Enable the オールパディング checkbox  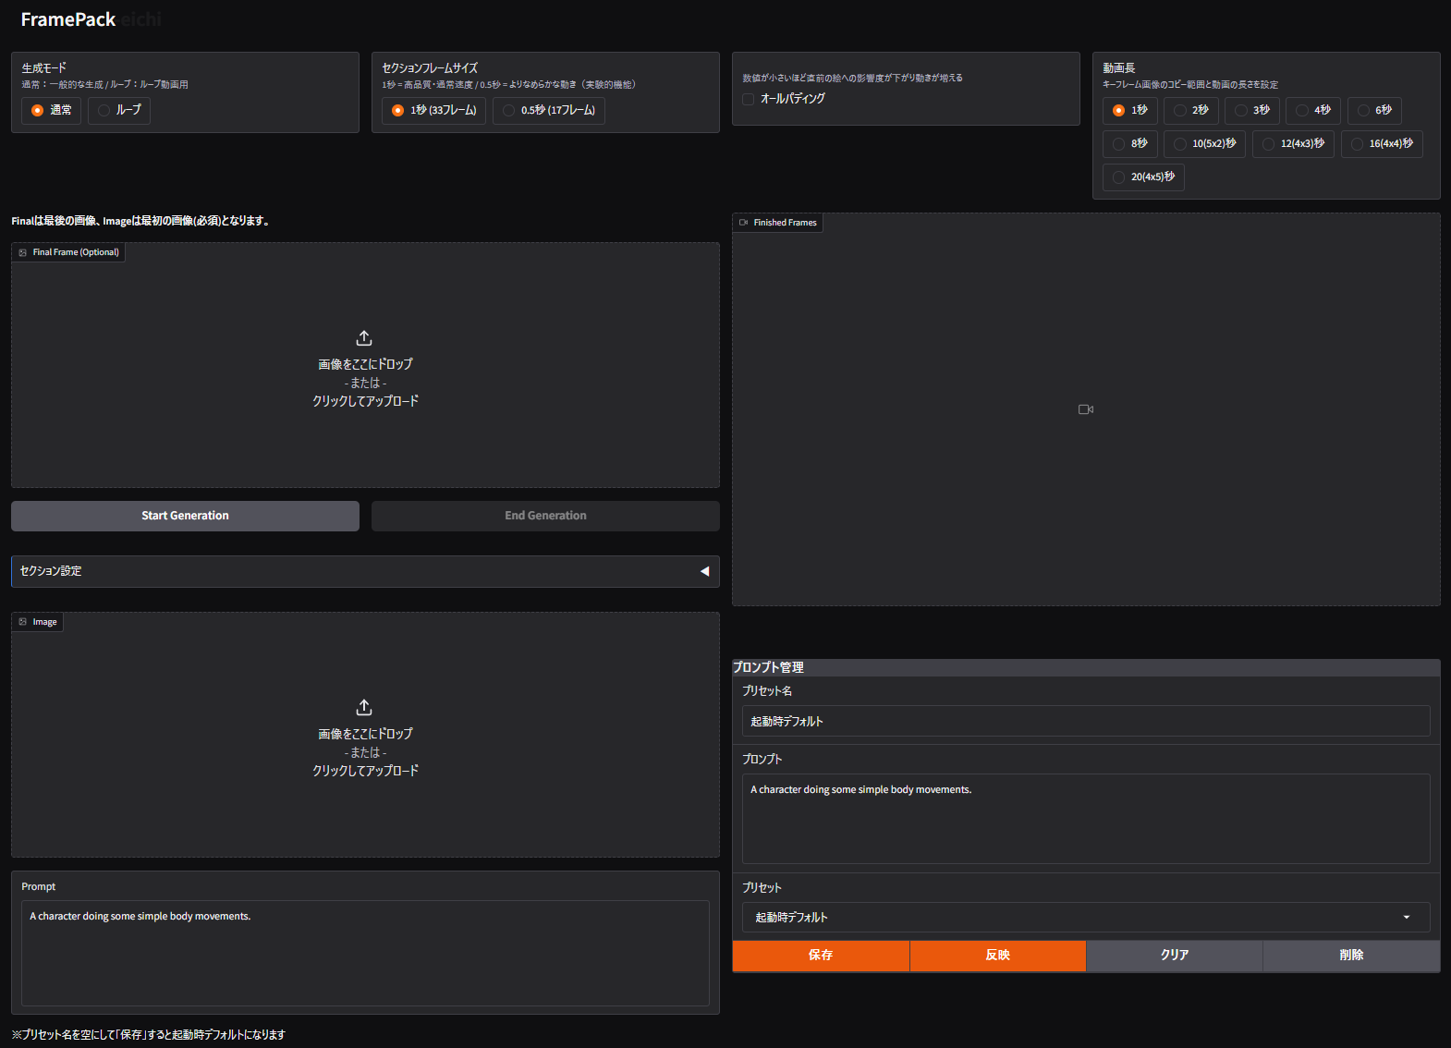click(x=749, y=99)
